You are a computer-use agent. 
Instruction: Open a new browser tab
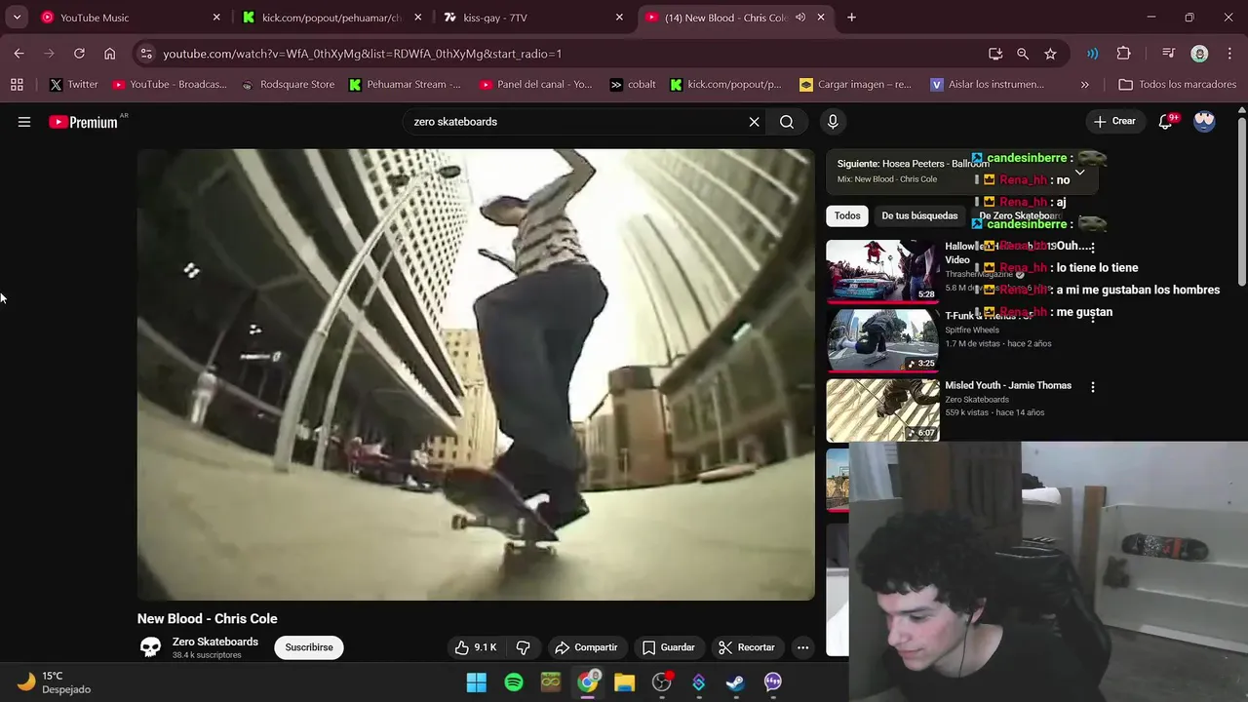851,18
